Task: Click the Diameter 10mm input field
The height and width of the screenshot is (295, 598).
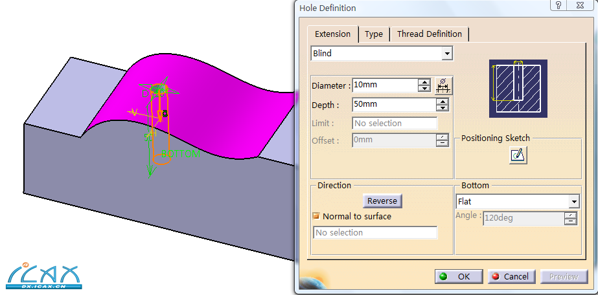Action: click(384, 85)
